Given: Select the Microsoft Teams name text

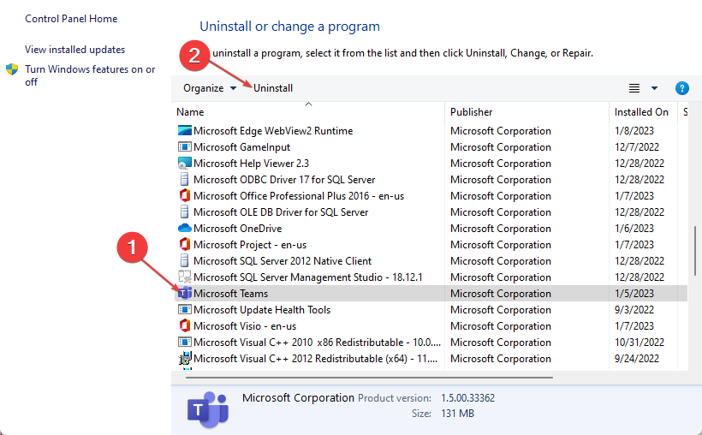Looking at the screenshot, I should click(230, 294).
